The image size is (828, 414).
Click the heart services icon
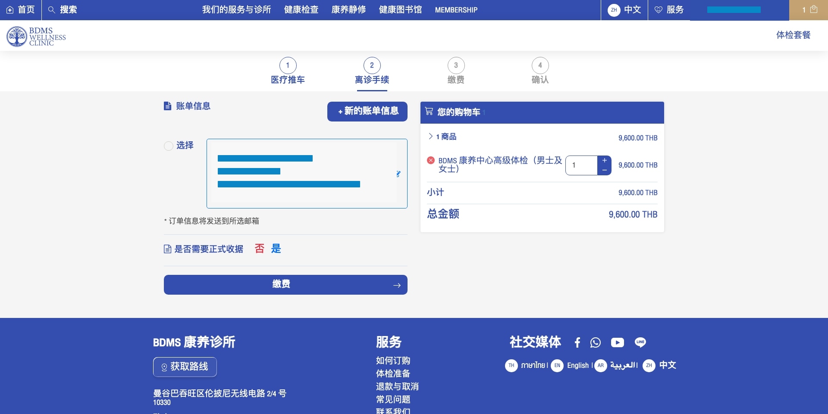[659, 10]
